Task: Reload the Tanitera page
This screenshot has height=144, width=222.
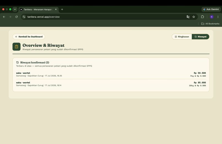Action: pos(17,17)
